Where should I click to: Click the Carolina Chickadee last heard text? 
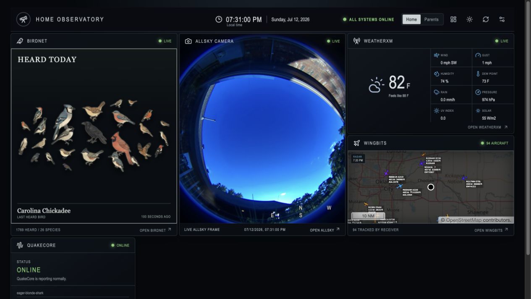pyautogui.click(x=44, y=211)
